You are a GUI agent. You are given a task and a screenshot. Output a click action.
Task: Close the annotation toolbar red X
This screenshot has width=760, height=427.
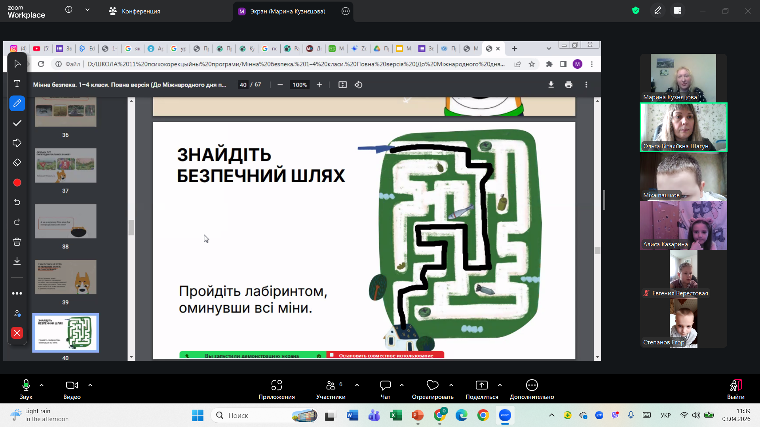coord(17,333)
